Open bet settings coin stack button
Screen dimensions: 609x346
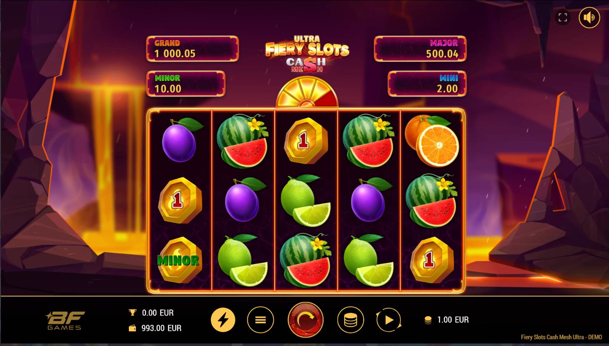click(x=350, y=320)
